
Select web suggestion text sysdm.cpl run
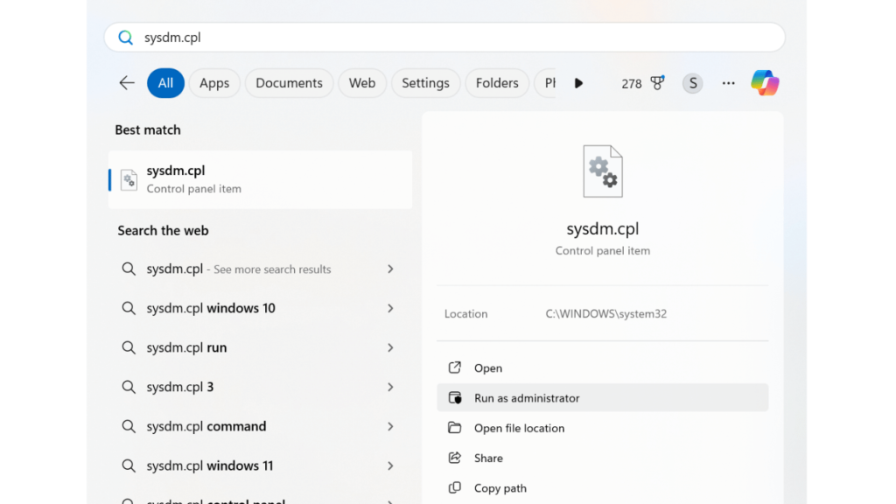187,347
